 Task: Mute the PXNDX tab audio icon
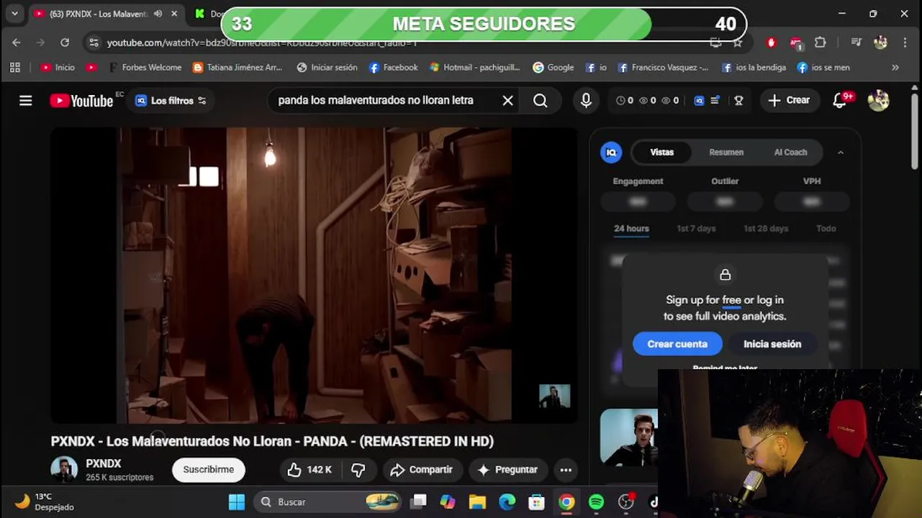point(158,14)
